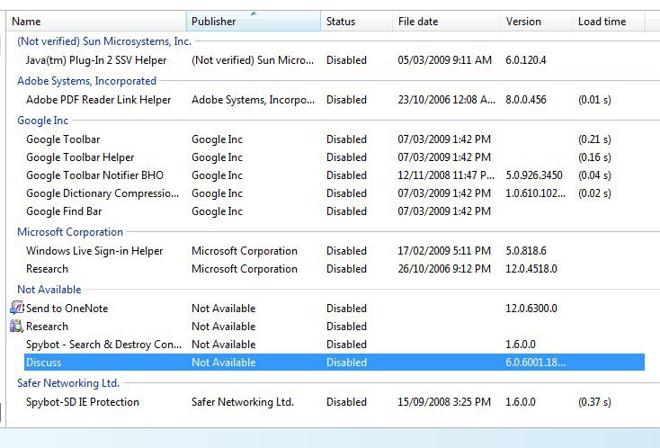Select the Java(tm) Plug-In 2 SSV Helper row

click(x=334, y=60)
